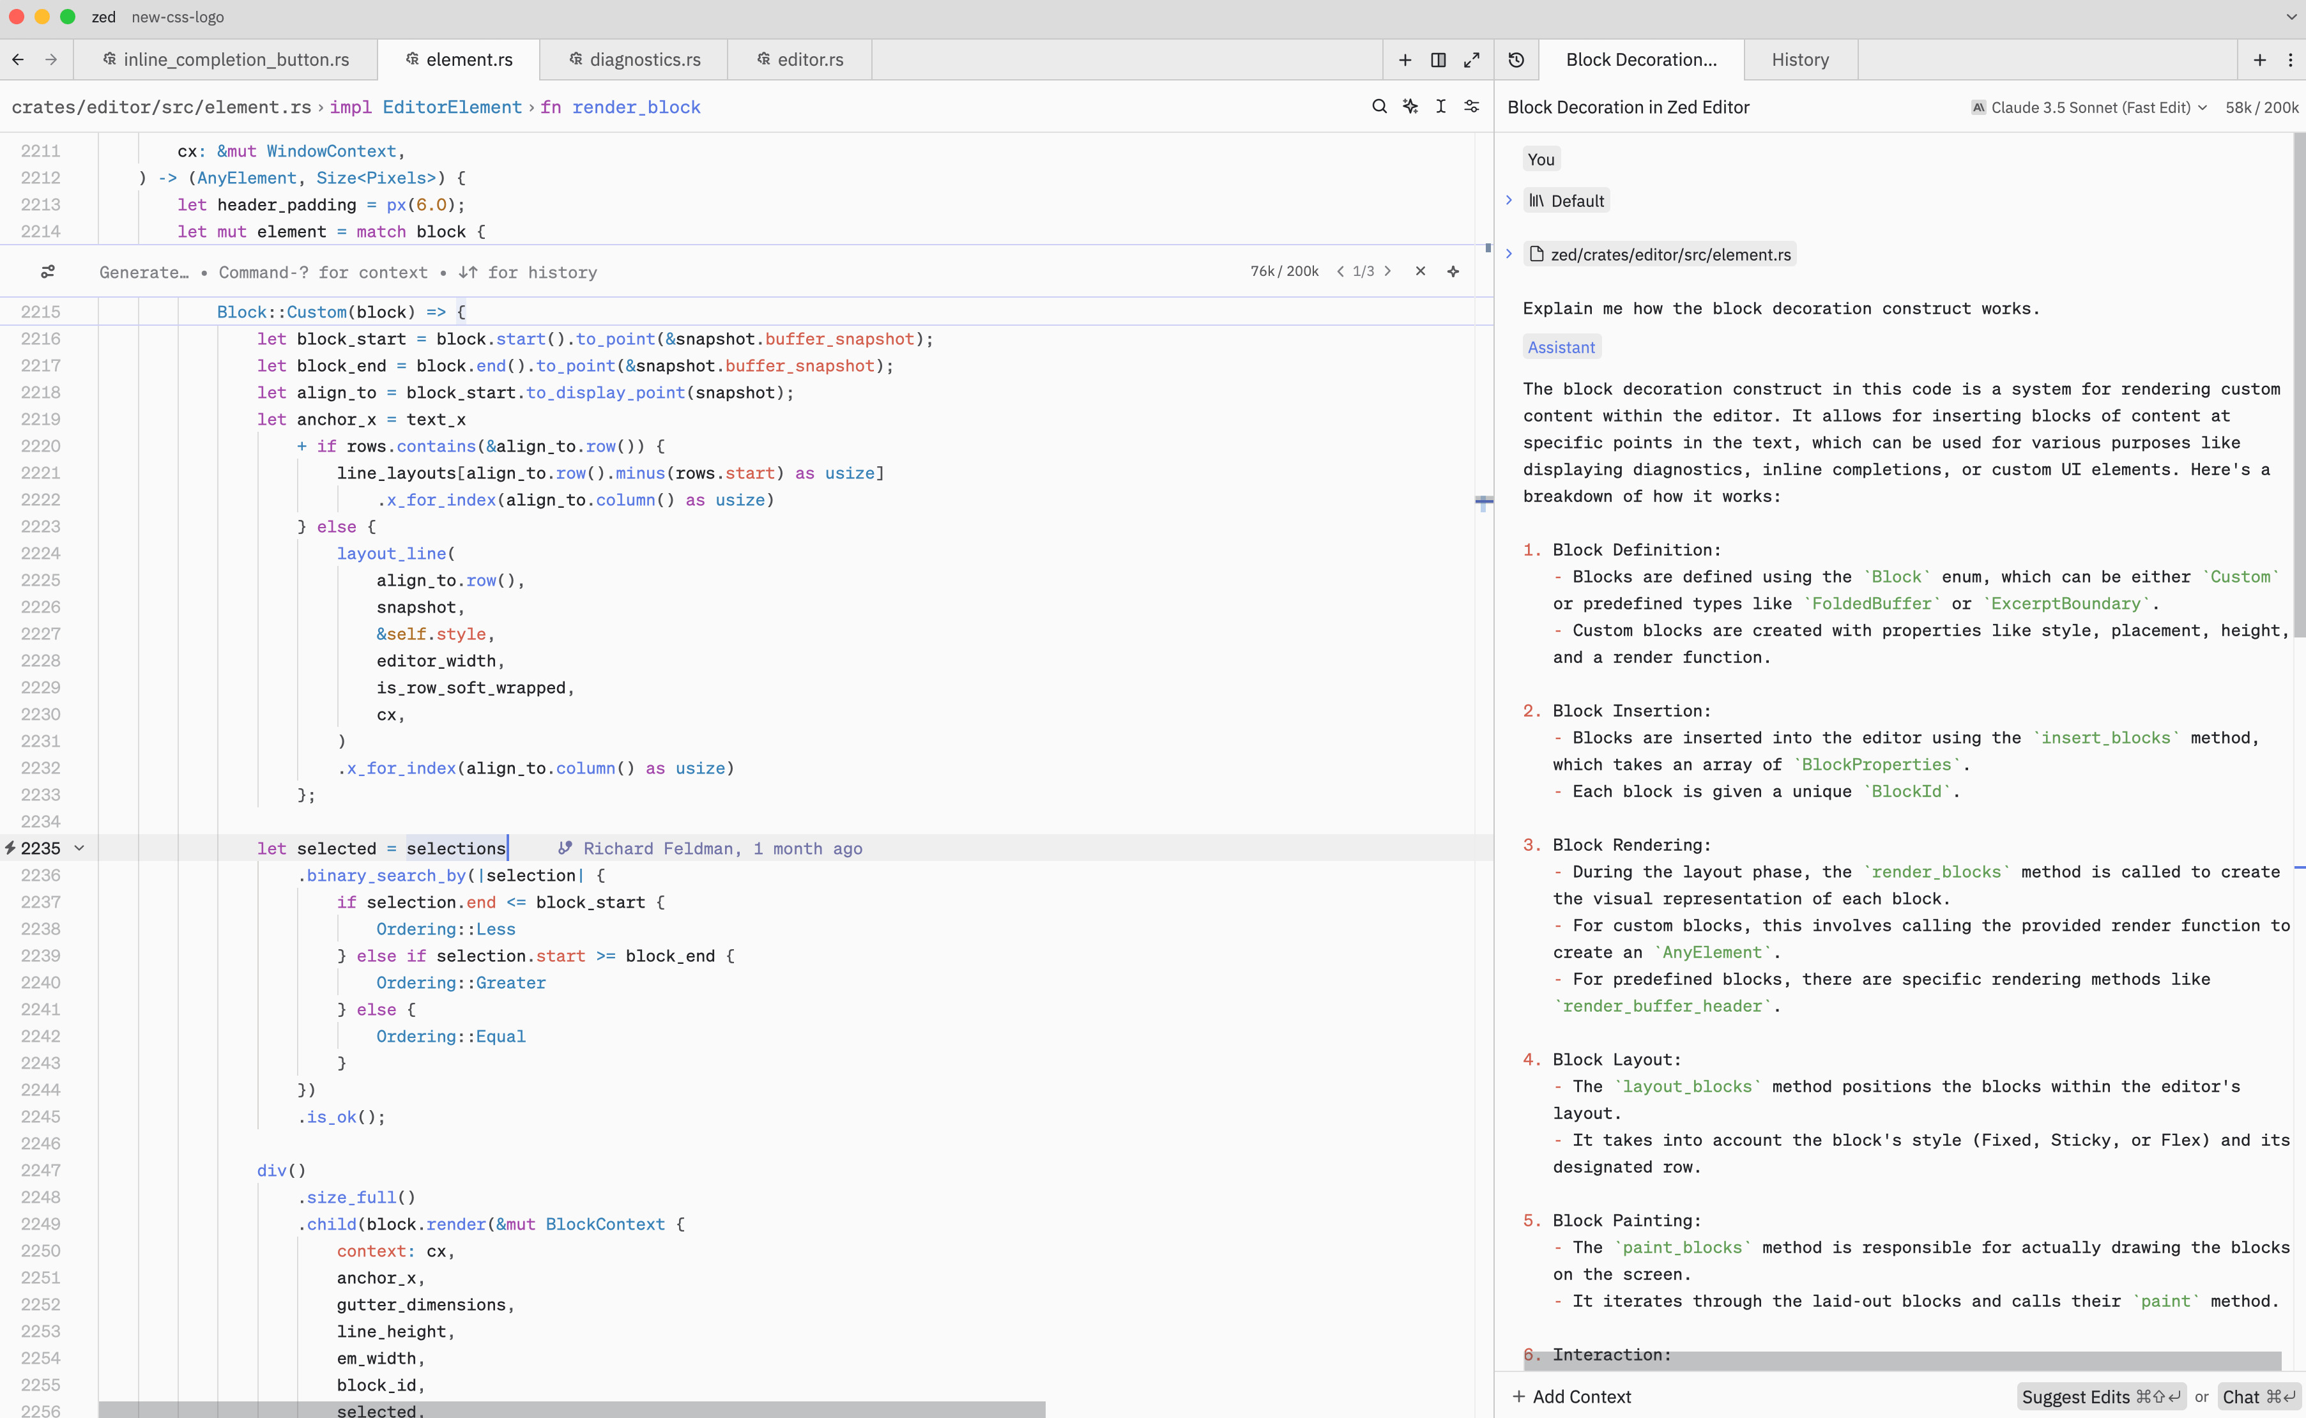Open inline prompt settings sliders icon
The width and height of the screenshot is (2306, 1418).
click(48, 272)
